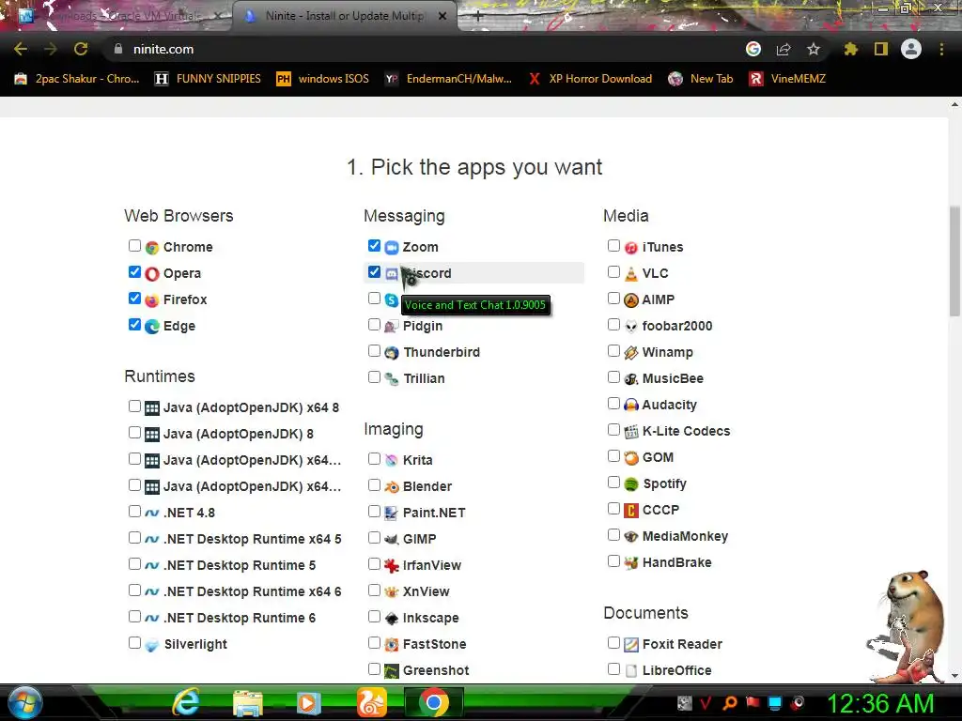Uncheck the Edge checkbox
The height and width of the screenshot is (721, 962).
click(134, 325)
